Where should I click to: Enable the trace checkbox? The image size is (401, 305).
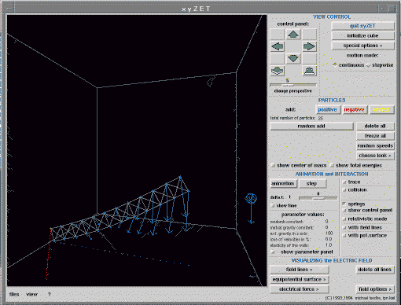click(345, 182)
